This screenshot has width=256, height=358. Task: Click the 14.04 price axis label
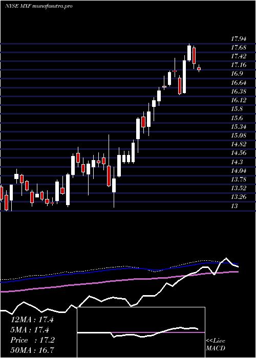click(239, 170)
